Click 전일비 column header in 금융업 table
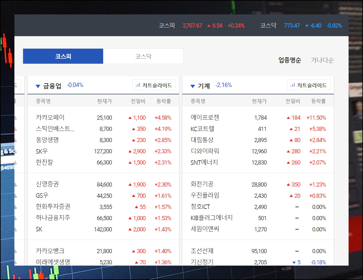 pos(138,101)
